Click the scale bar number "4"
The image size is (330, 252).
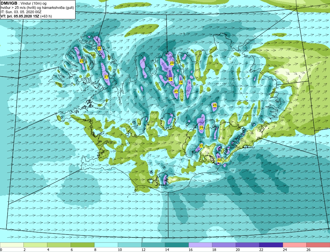(x=48, y=250)
